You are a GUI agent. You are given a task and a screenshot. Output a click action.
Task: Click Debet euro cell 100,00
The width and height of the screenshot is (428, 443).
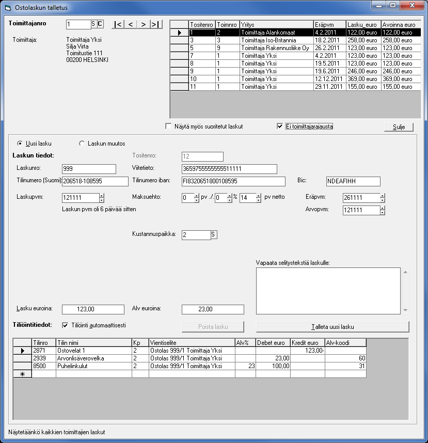(273, 366)
